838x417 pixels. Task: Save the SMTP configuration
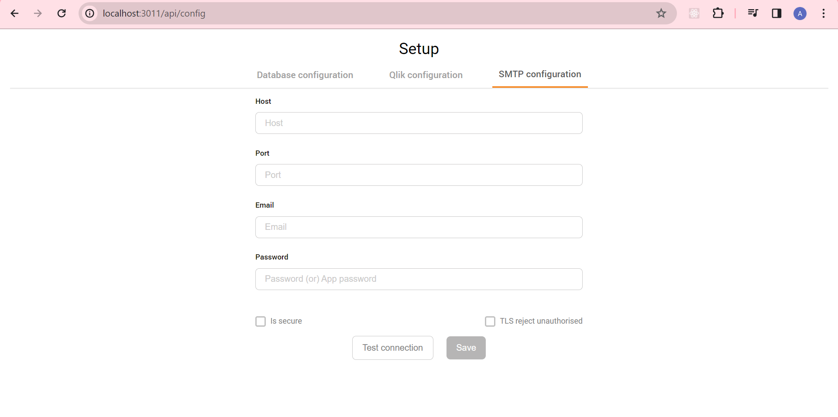click(466, 348)
